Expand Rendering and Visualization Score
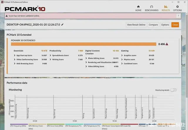The width and height of the screenshot is (188, 130). (86, 62)
